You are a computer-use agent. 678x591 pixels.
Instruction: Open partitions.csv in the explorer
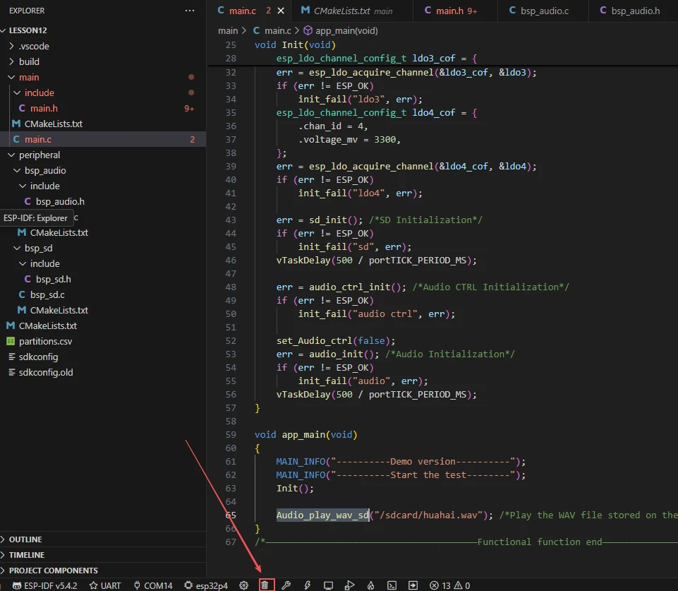[x=45, y=341]
